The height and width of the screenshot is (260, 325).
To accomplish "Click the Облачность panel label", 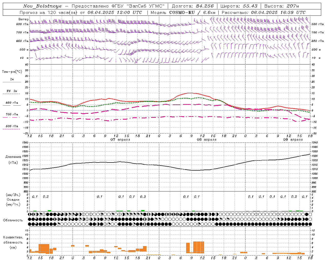I will coord(13,220).
